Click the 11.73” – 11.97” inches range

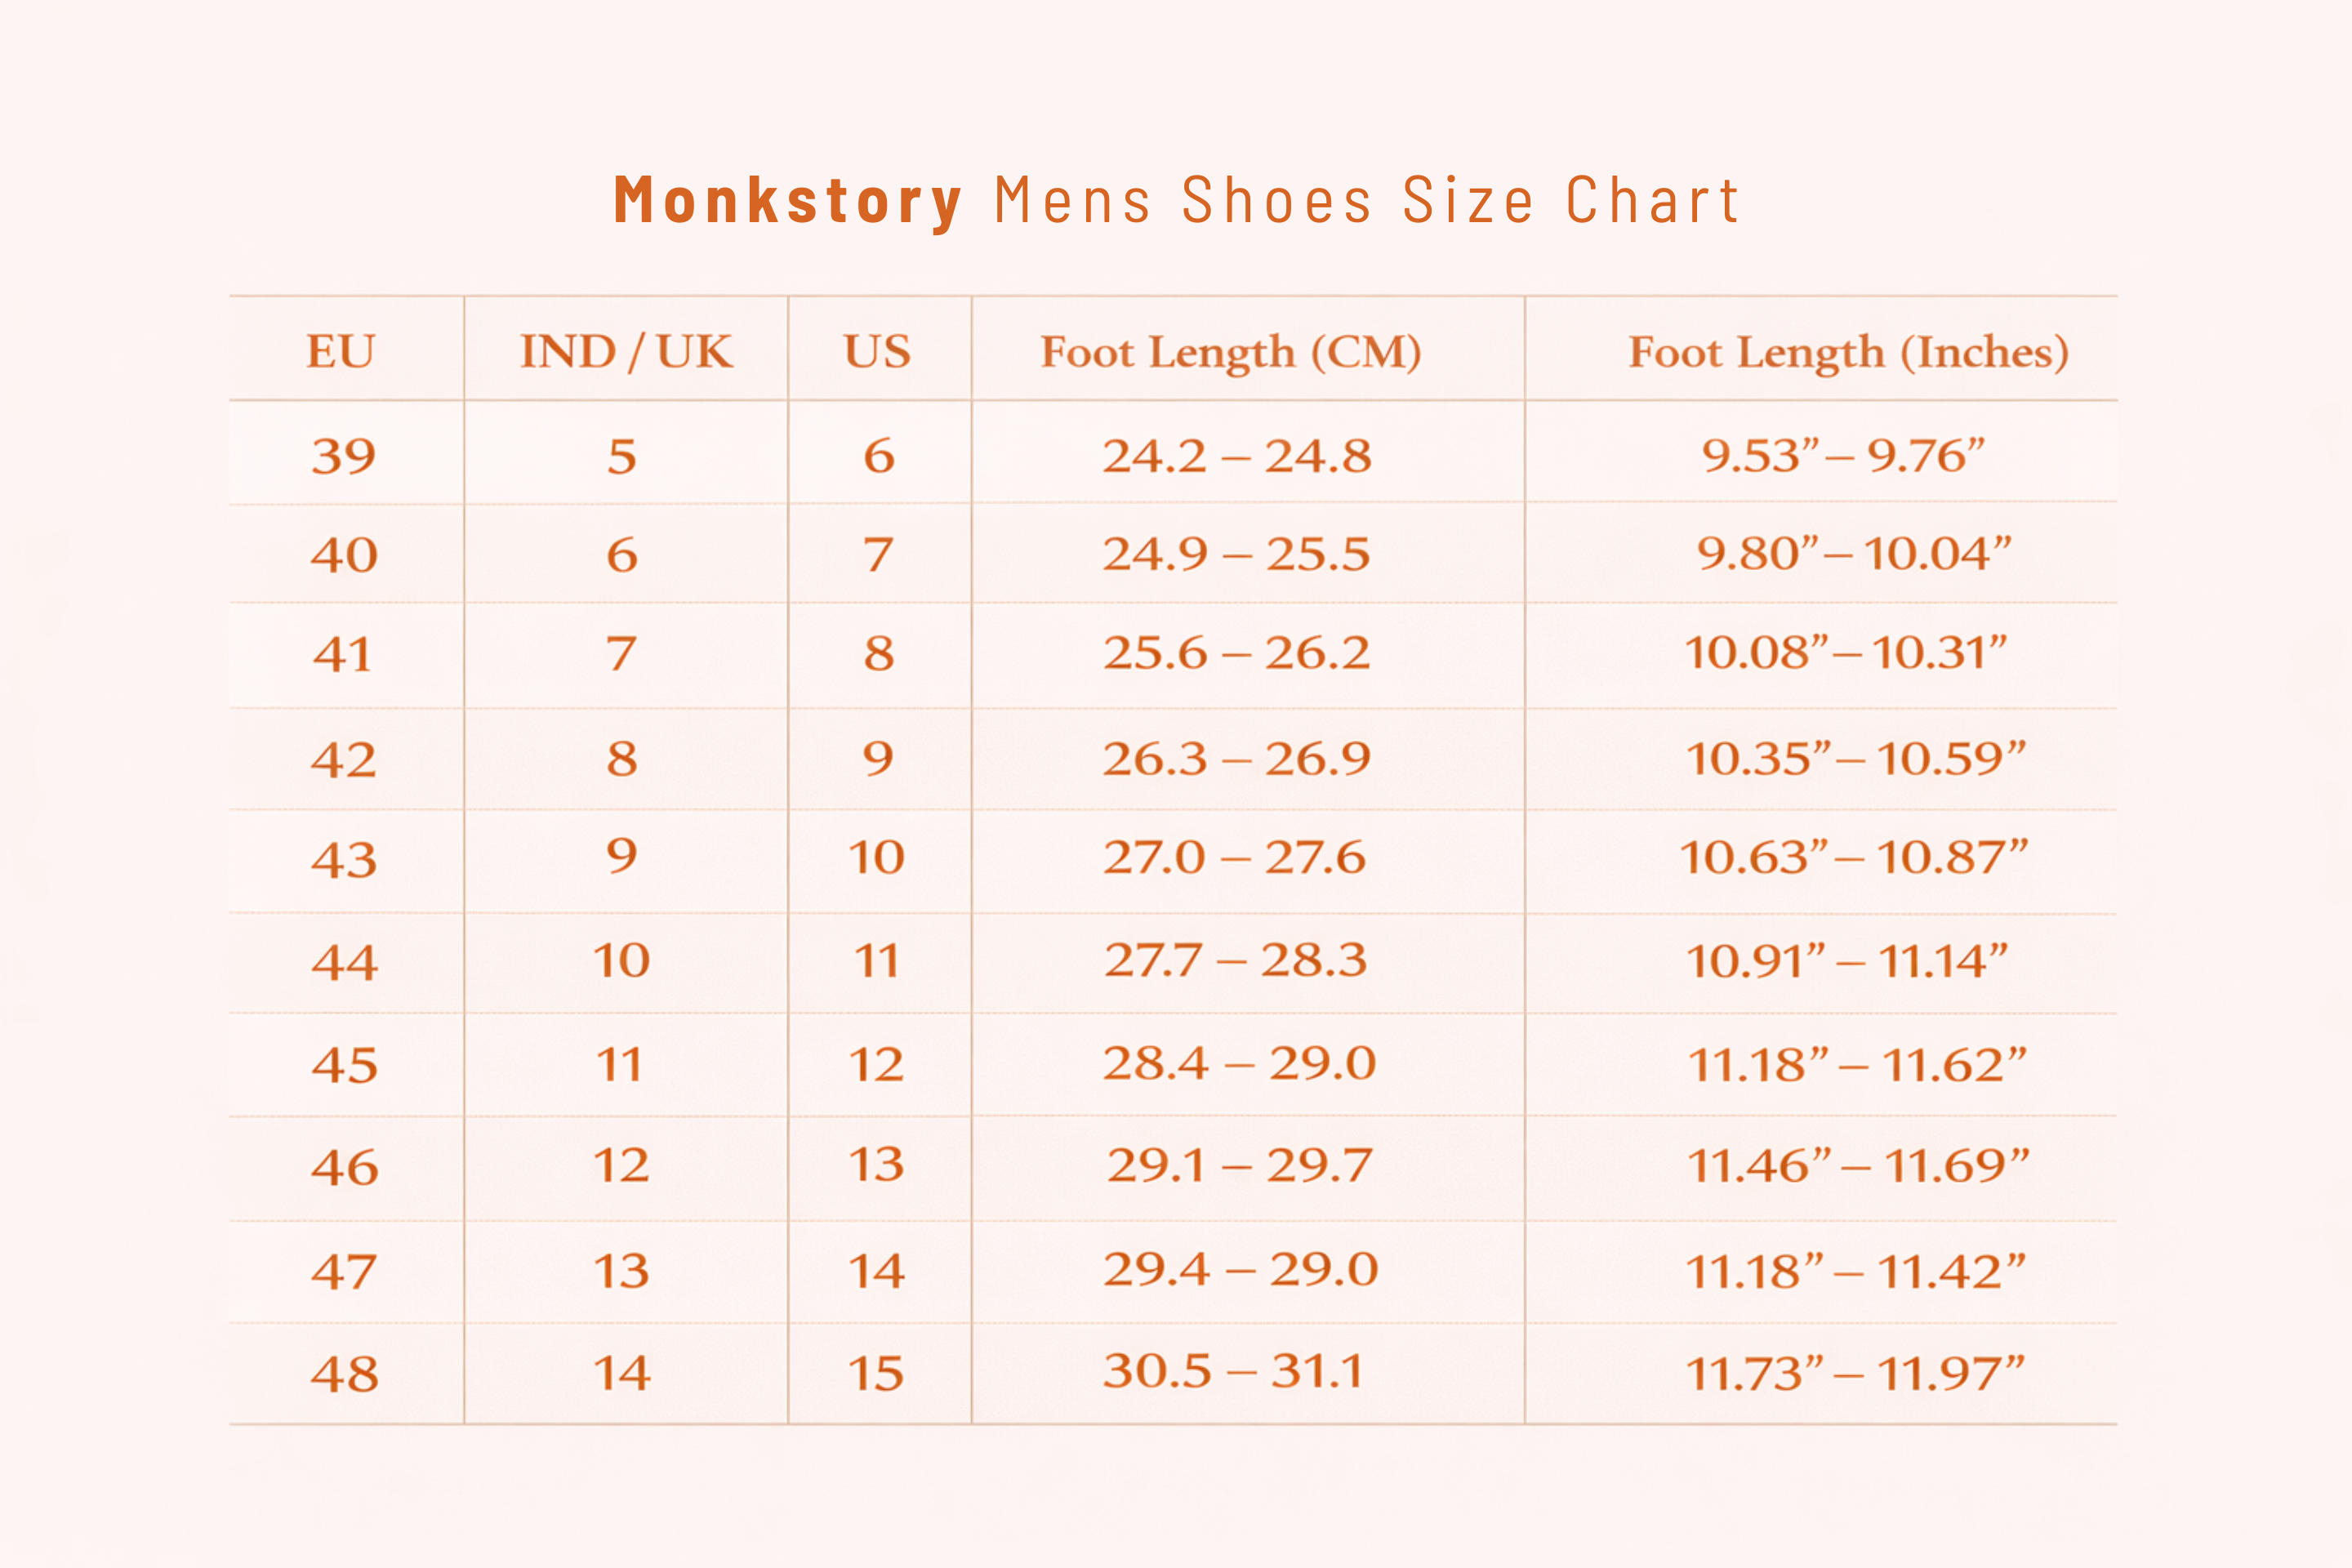click(x=1855, y=1374)
